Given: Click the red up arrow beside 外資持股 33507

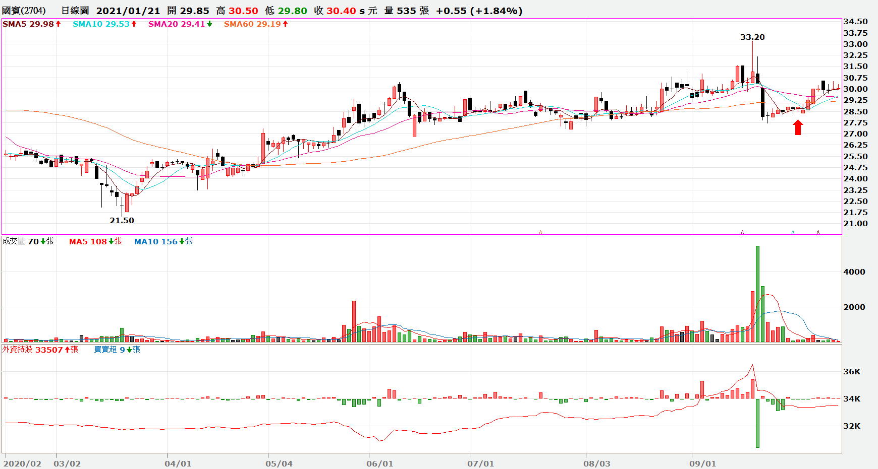Looking at the screenshot, I should point(67,350).
